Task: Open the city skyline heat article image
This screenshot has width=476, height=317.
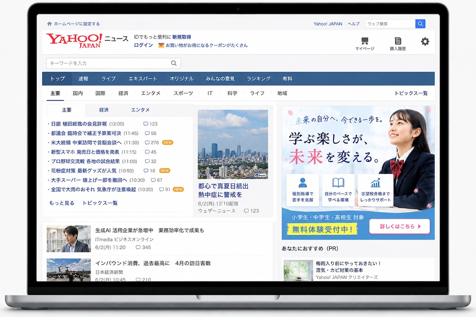Action: (233, 144)
